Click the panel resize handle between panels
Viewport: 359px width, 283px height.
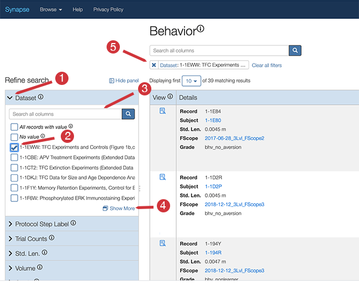tap(140, 188)
